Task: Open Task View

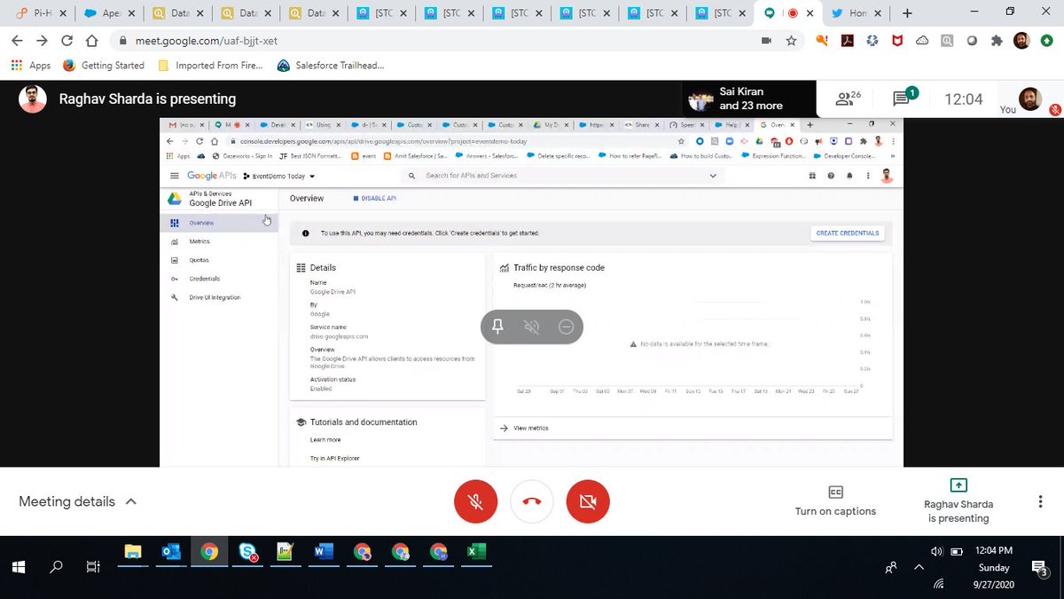Action: 93,566
